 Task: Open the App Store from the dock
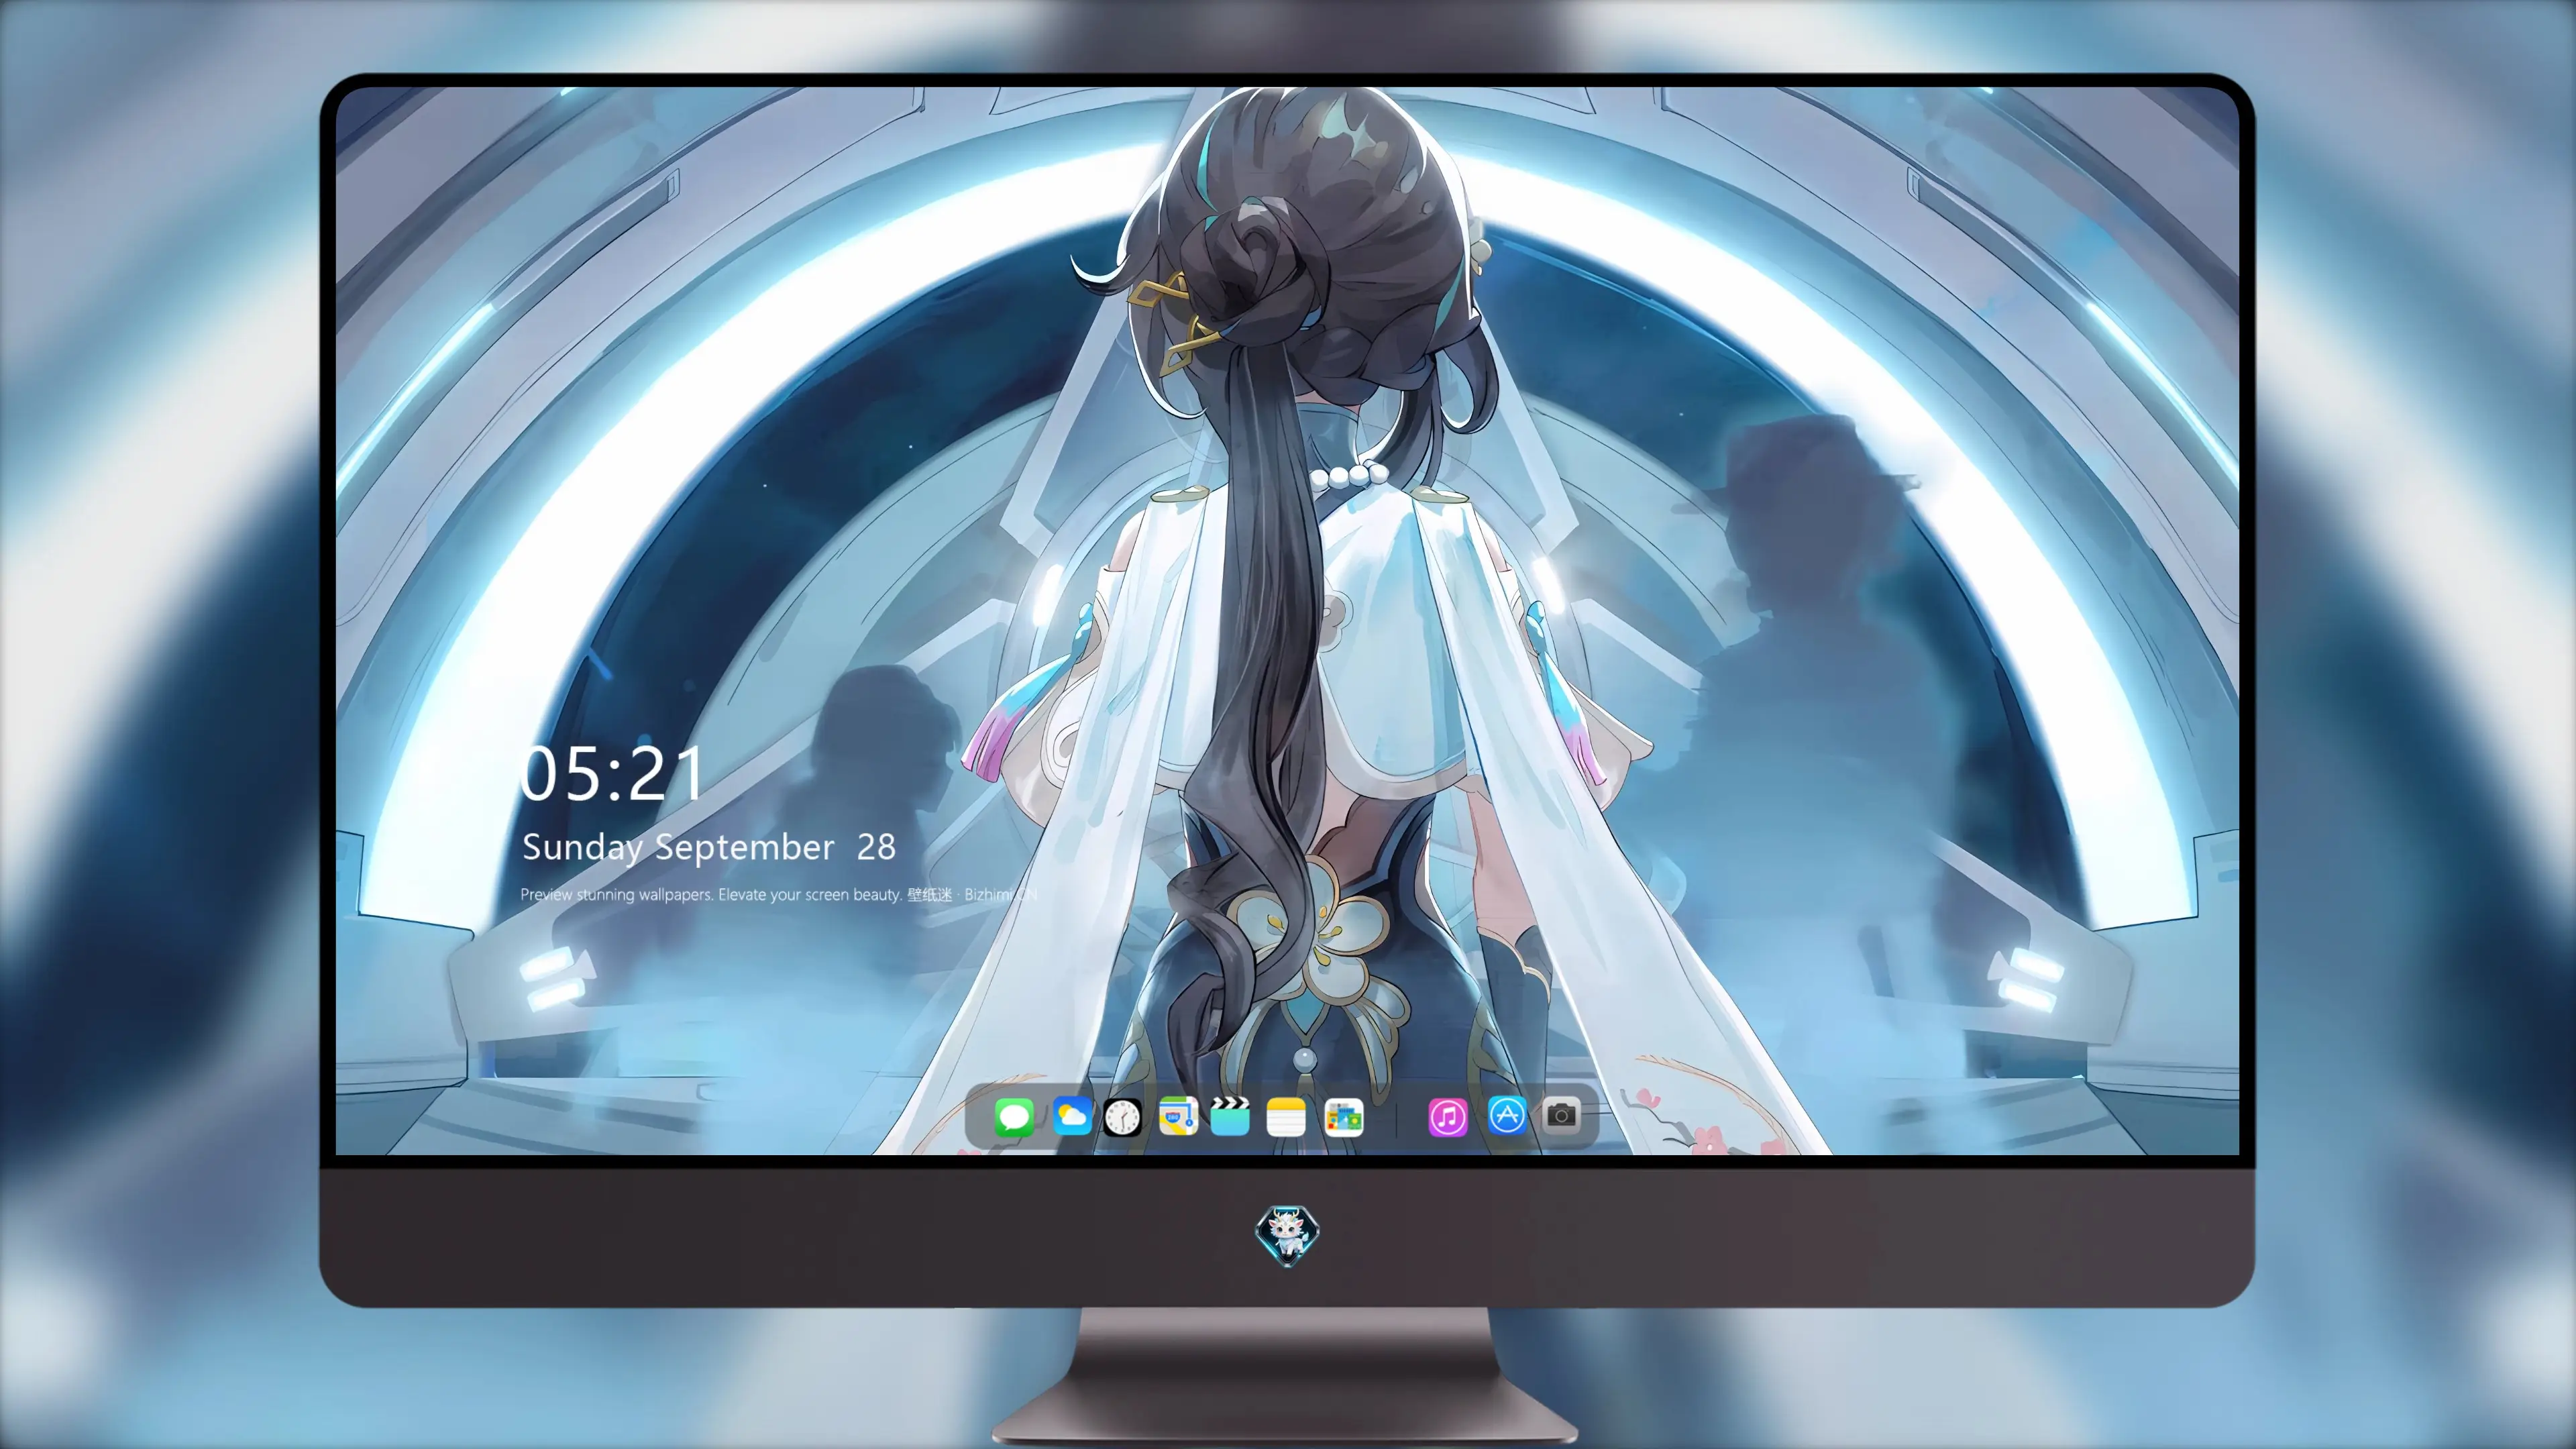pyautogui.click(x=1507, y=1115)
